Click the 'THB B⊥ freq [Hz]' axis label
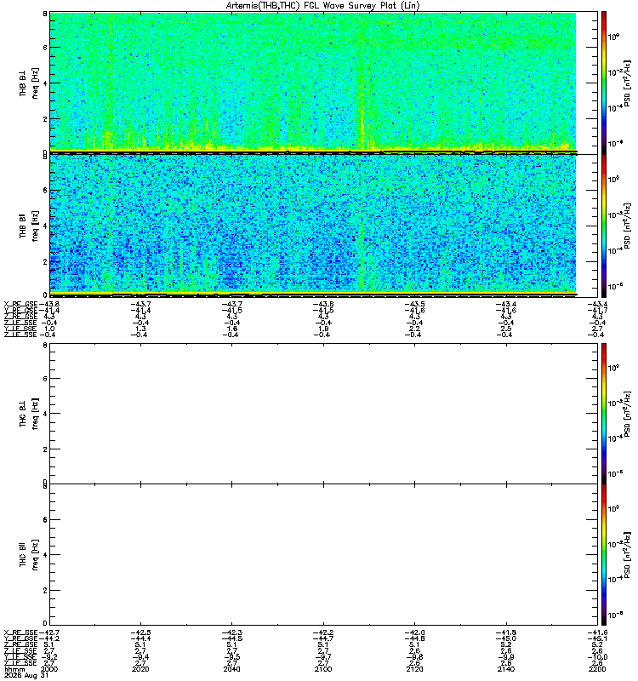 (29, 83)
